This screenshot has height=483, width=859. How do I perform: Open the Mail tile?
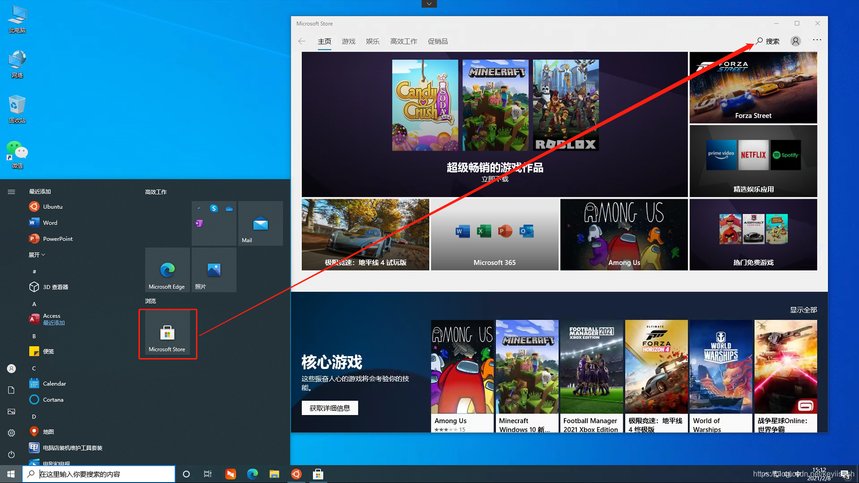click(x=260, y=223)
